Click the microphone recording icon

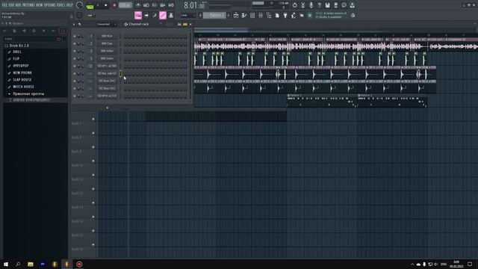[x=311, y=5]
